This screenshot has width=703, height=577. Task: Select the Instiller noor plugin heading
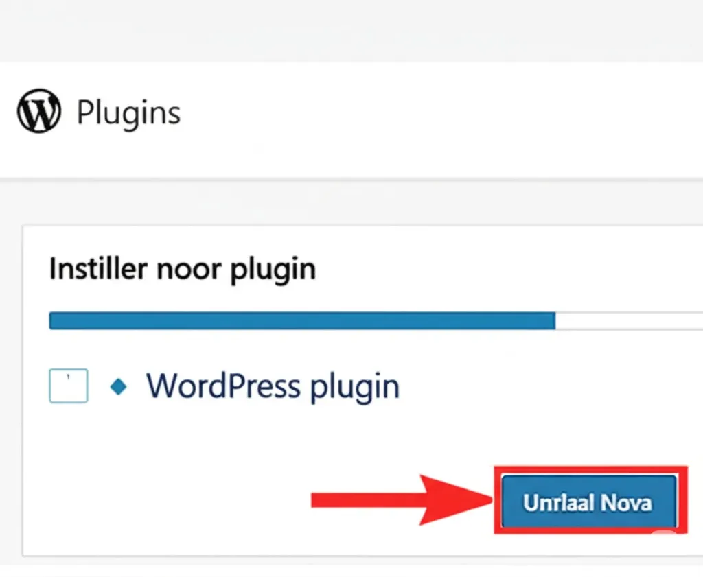pos(183,269)
